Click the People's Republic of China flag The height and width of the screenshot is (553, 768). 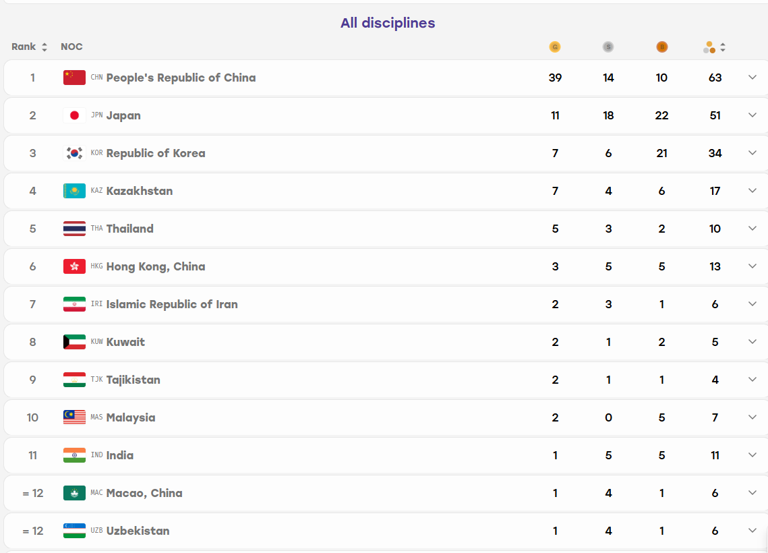click(74, 78)
